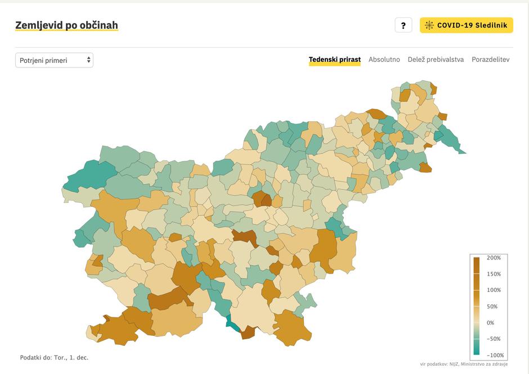Click the COVID-19 Sledilnik dotted logo icon
This screenshot has width=529, height=374.
pyautogui.click(x=430, y=25)
